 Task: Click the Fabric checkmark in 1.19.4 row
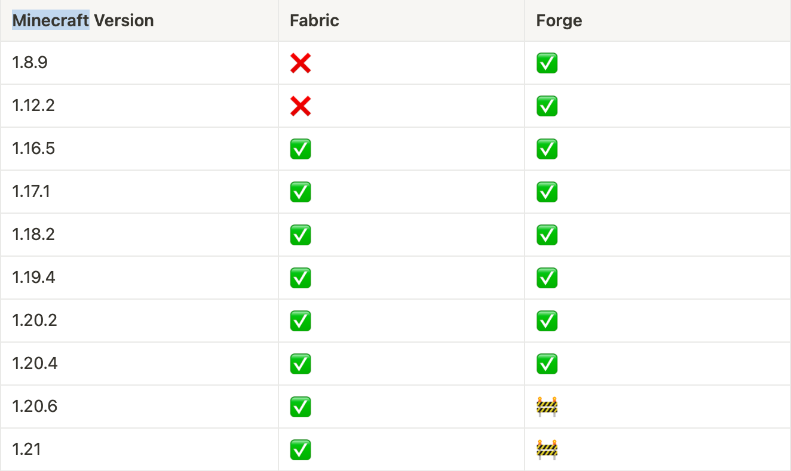coord(301,278)
